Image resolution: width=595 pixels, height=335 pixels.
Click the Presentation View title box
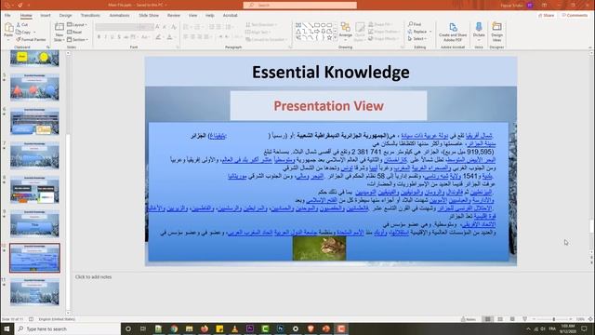(x=328, y=105)
